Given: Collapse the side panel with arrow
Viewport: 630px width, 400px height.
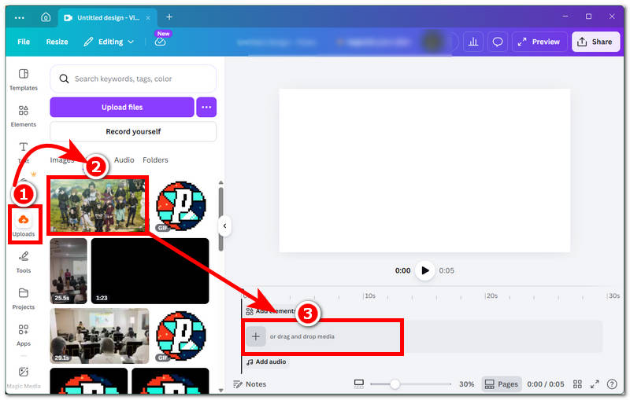Looking at the screenshot, I should [224, 226].
